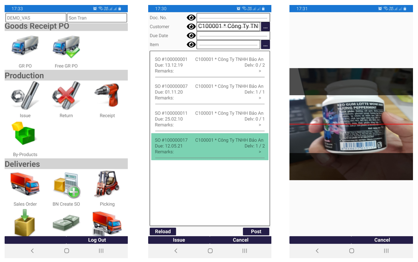The image size is (418, 262).
Task: Open the GR PO goods receipt icon
Action: (25, 46)
